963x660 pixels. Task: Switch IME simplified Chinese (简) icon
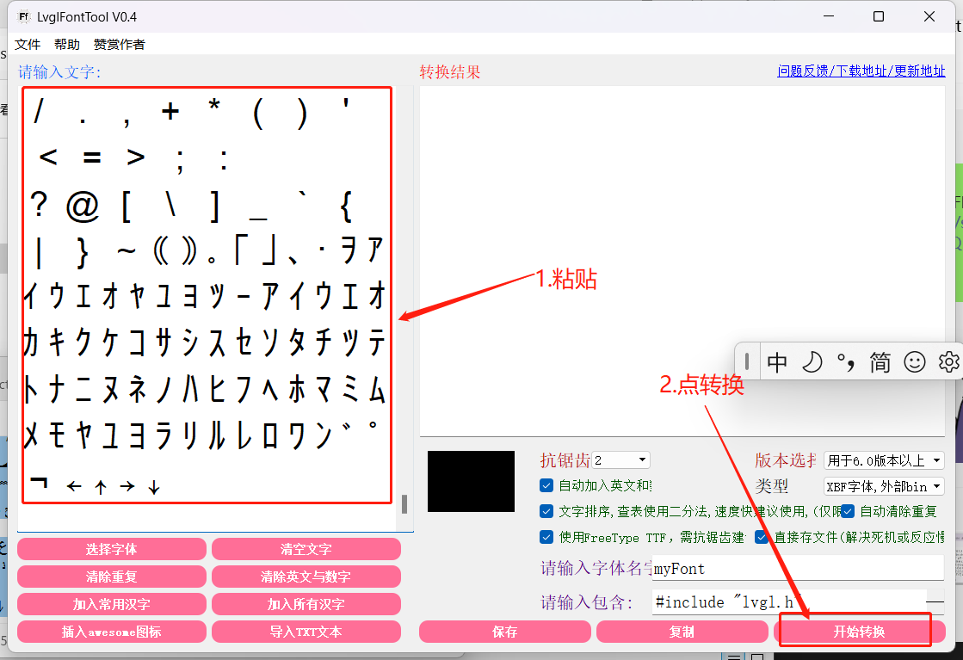(880, 362)
